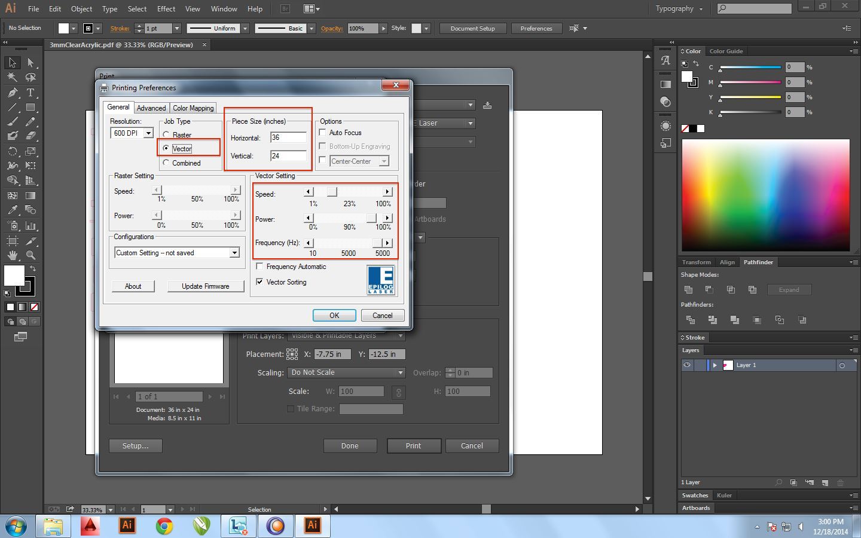Viewport: 861px width, 538px height.
Task: Click the Update Firmware button
Action: click(205, 286)
